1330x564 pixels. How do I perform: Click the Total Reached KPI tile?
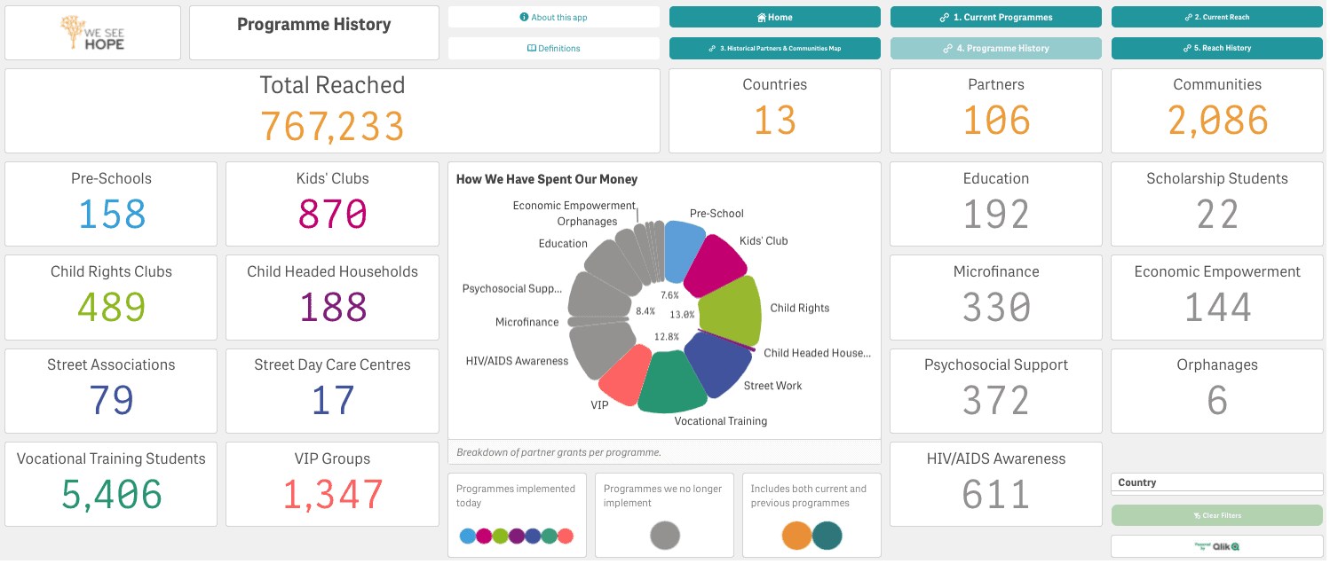332,111
